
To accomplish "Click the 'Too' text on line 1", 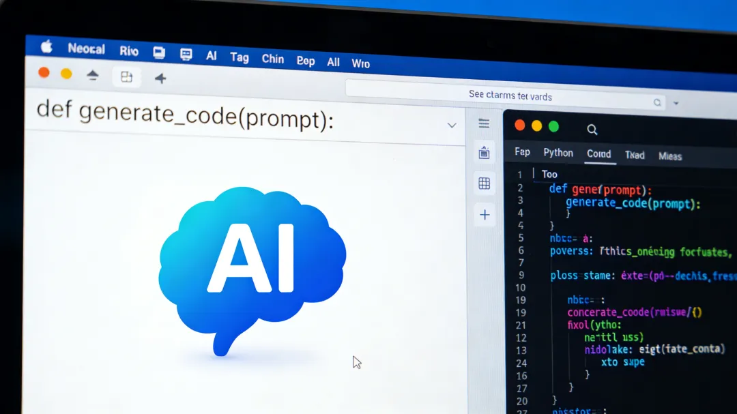I will coord(549,175).
